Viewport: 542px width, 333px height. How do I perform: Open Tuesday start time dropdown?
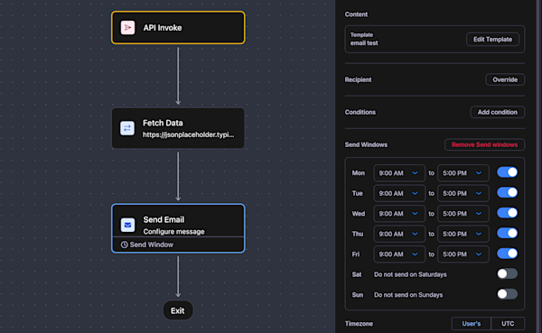[399, 193]
